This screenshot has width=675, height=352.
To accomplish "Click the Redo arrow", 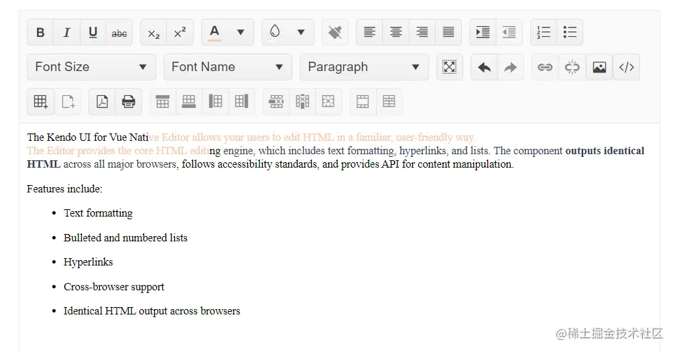I will click(511, 67).
